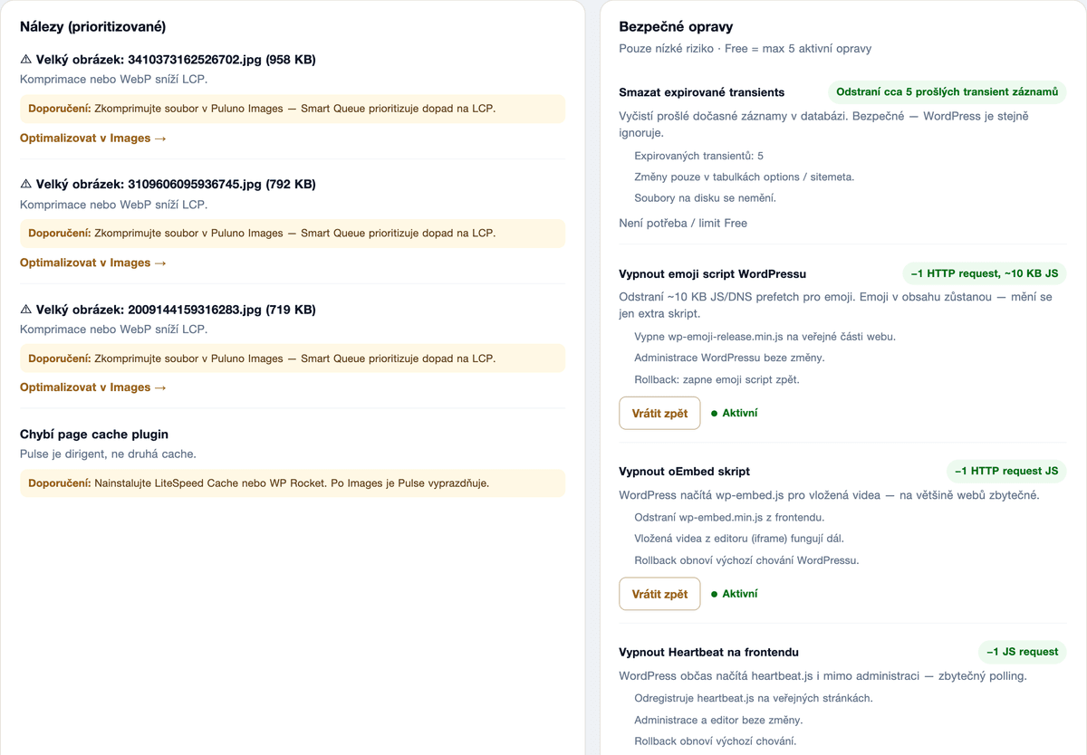Revert the emoji script fix with Vrátit zpět
Viewport: 1087px width, 755px height.
[x=659, y=413]
